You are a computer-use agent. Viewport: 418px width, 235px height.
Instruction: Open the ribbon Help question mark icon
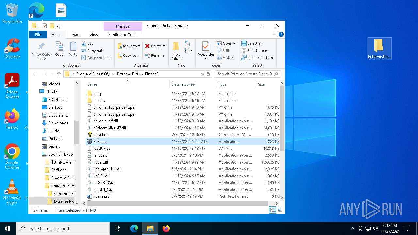point(281,34)
